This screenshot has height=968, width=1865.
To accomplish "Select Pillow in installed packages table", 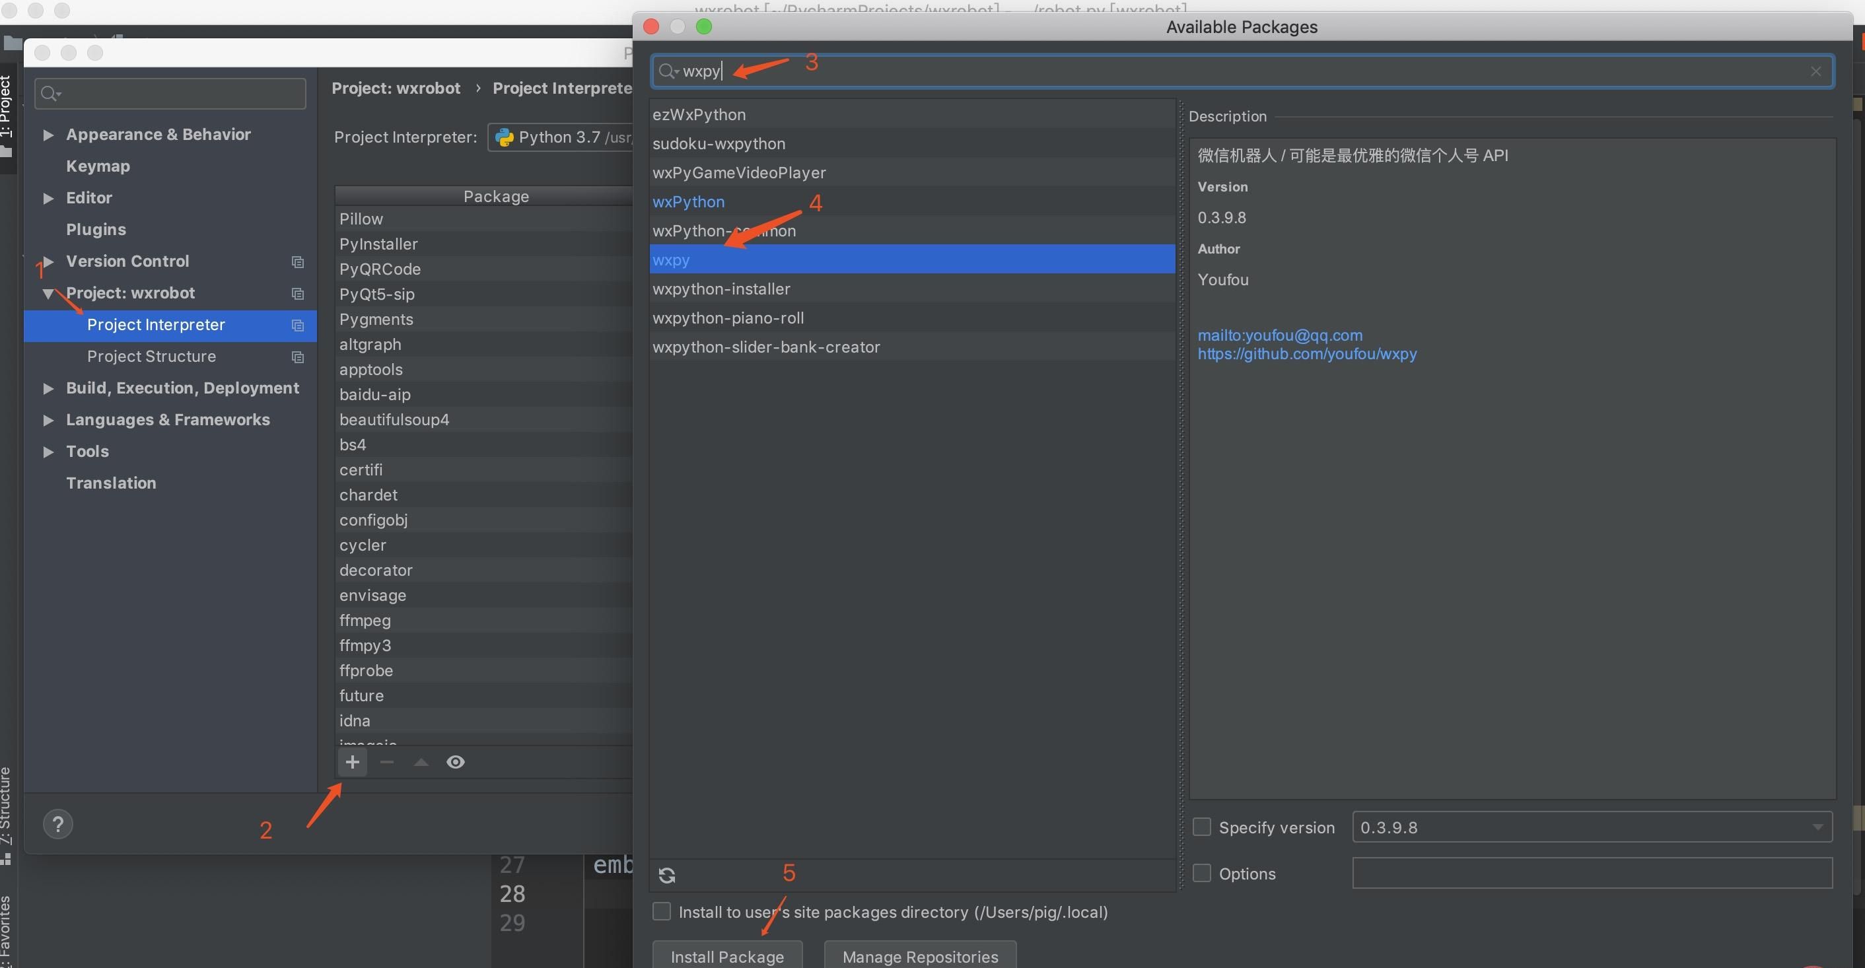I will (484, 219).
